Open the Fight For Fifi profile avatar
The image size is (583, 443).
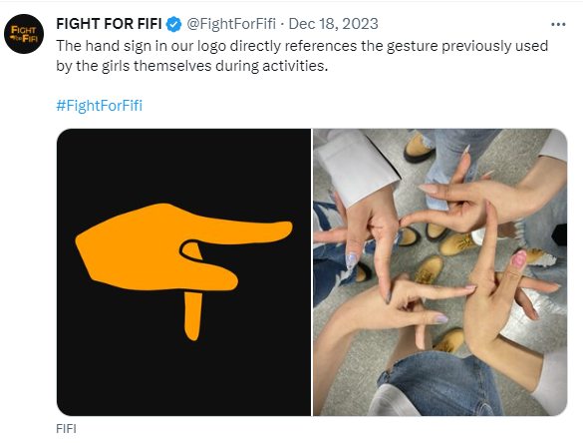(24, 34)
